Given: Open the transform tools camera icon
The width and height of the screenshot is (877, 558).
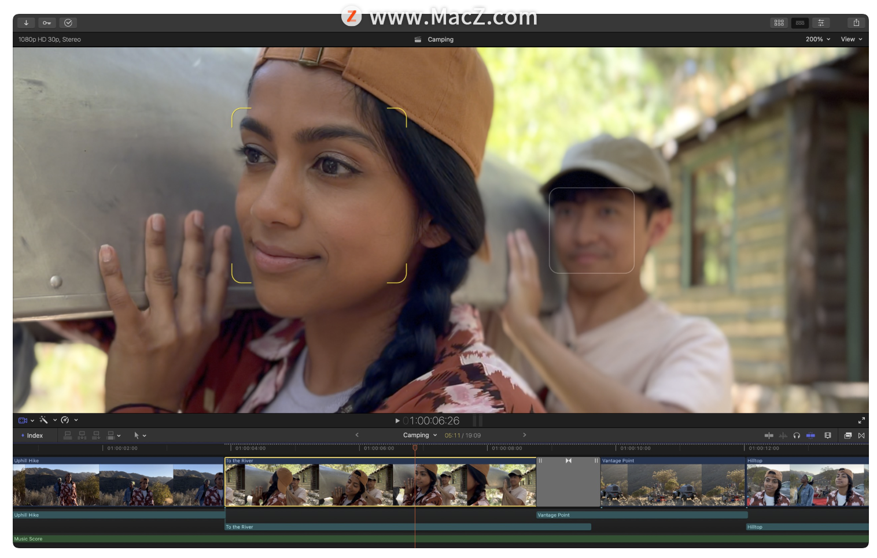Looking at the screenshot, I should (x=23, y=421).
